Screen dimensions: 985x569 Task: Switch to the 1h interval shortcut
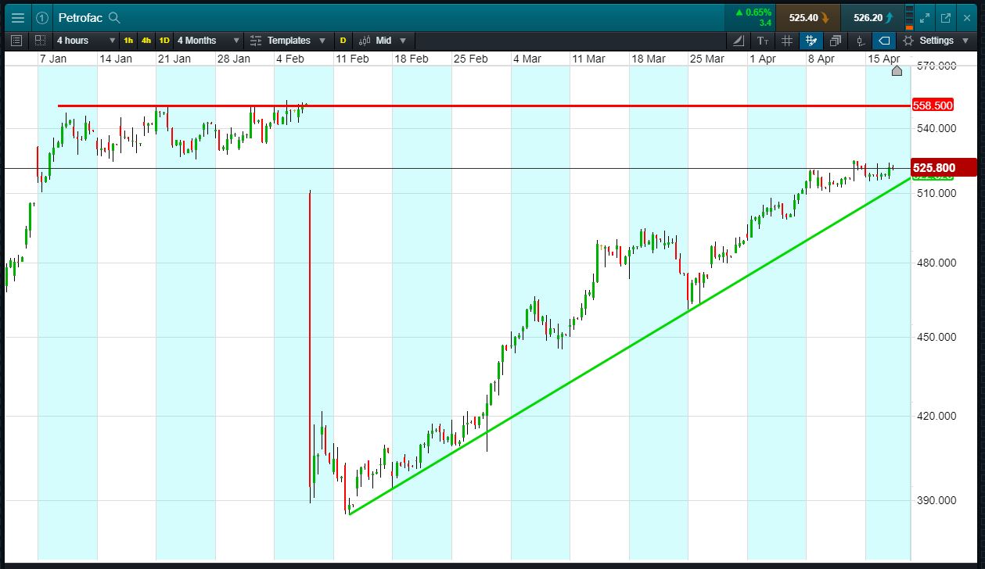point(128,41)
